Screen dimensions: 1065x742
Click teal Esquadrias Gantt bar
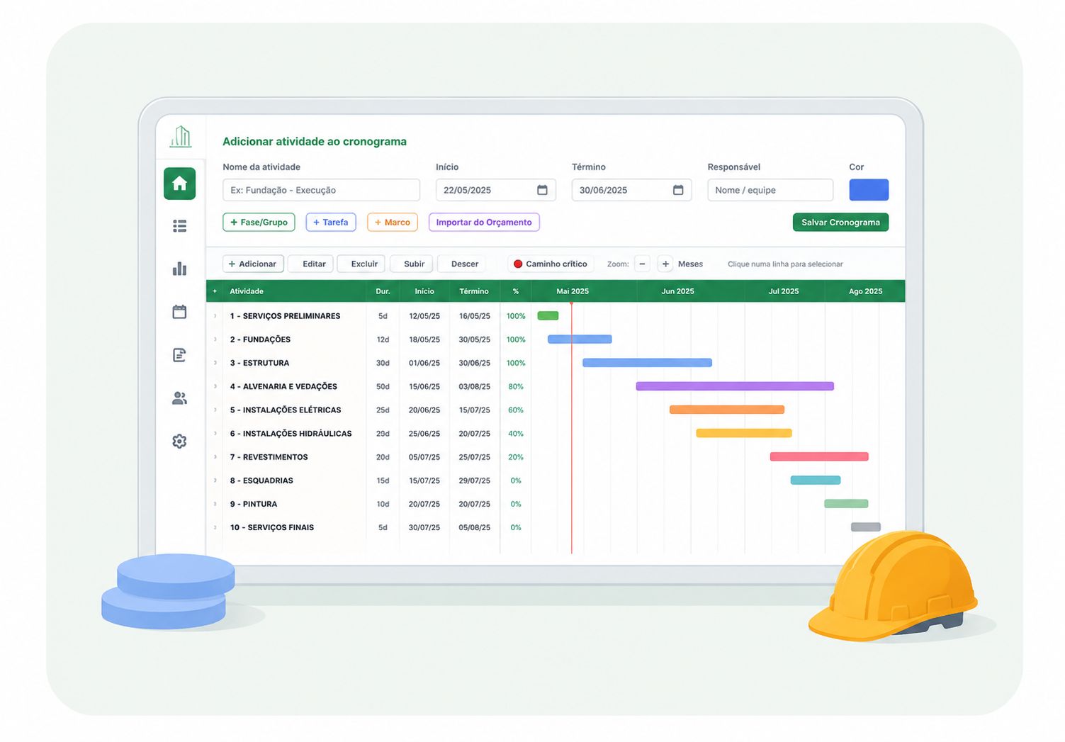click(x=816, y=480)
